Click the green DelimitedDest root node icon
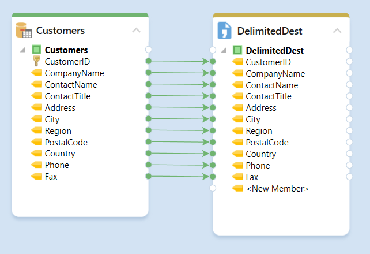 [237, 50]
